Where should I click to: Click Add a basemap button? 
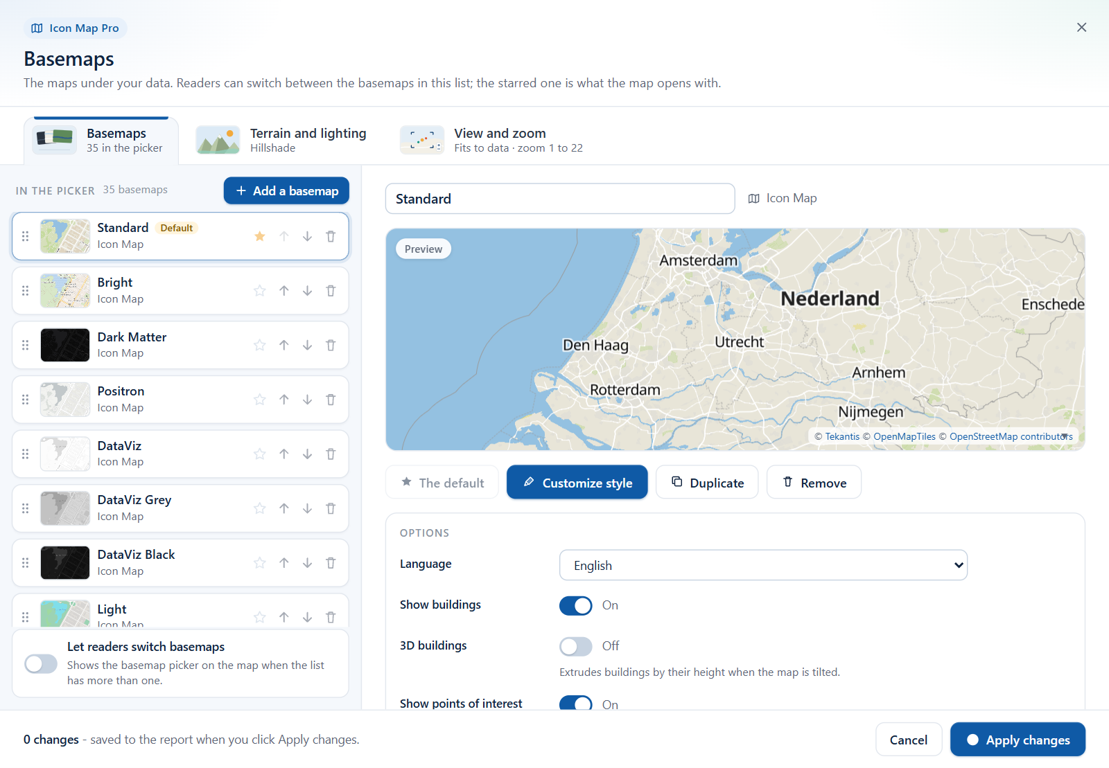(x=286, y=190)
